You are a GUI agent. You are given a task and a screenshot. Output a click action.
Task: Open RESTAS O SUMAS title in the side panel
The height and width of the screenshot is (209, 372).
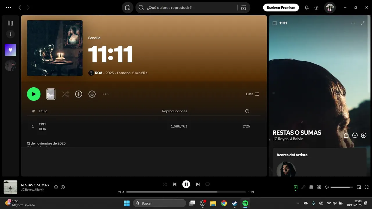coord(297,133)
